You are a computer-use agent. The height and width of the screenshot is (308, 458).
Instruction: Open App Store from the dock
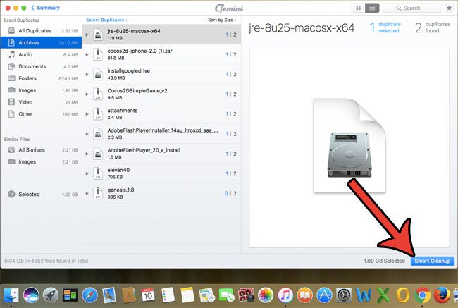(x=324, y=295)
